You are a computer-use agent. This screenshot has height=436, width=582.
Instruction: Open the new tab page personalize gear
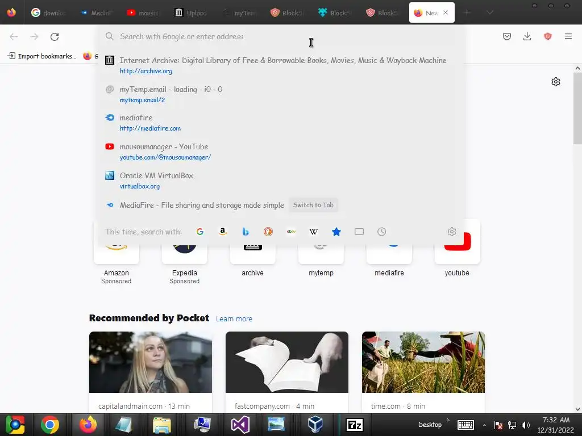(x=555, y=82)
